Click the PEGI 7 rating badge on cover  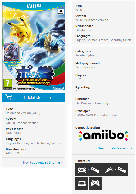8,84
